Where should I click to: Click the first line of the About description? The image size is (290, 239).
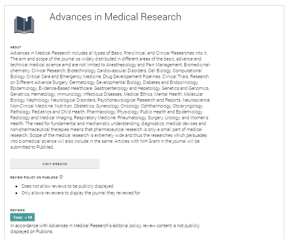[x=109, y=53]
